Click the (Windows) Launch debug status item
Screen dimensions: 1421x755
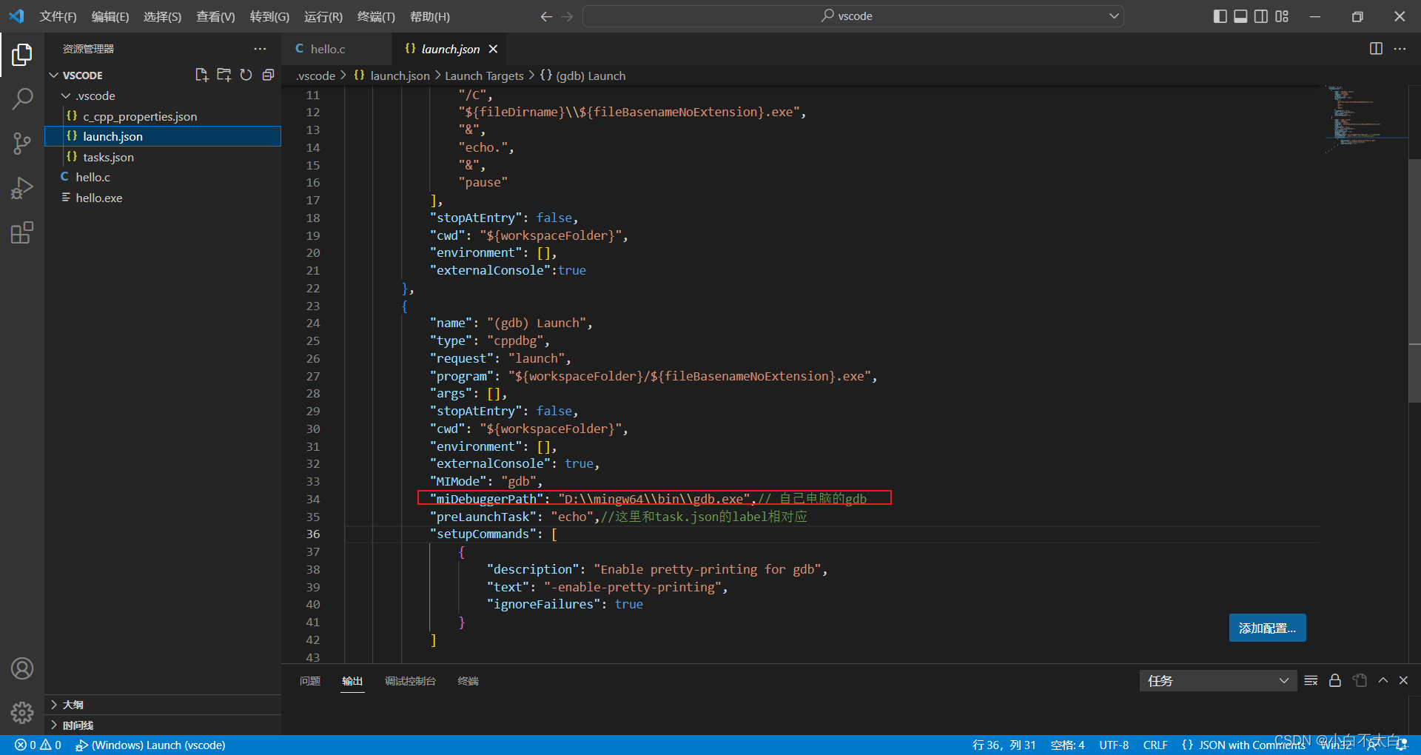150,745
